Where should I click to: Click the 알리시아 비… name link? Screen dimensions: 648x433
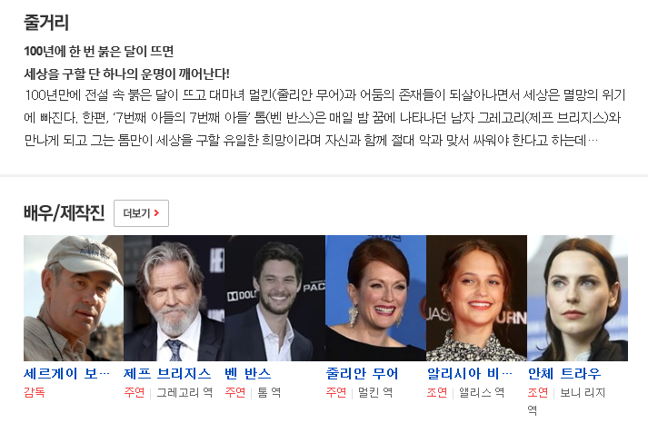point(470,374)
